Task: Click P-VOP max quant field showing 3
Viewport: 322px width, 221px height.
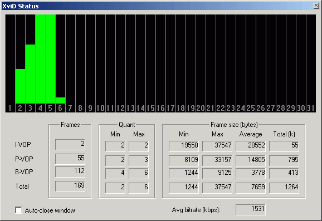Action: tap(139, 160)
